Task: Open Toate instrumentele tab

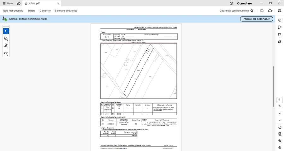Action: click(x=13, y=11)
